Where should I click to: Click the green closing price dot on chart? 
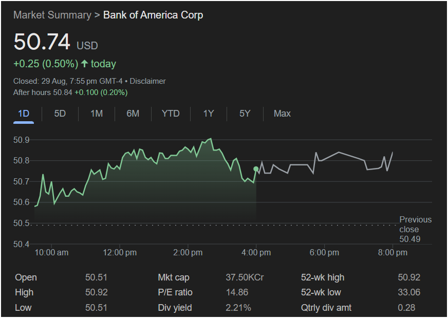pyautogui.click(x=256, y=169)
